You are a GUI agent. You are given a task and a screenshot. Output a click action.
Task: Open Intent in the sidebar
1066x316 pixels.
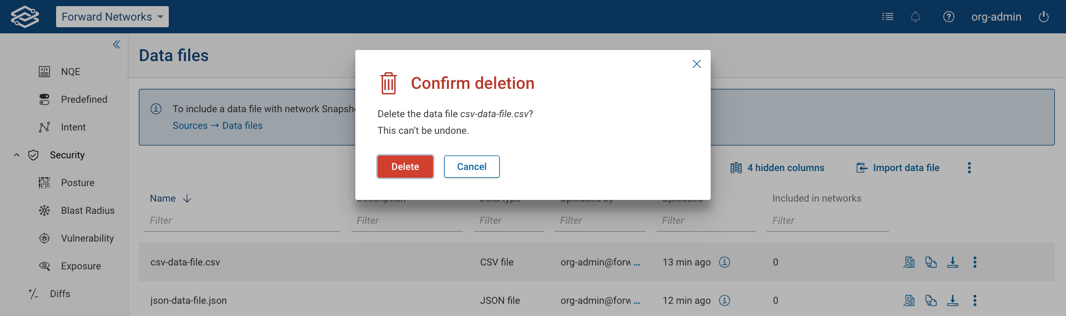(73, 127)
